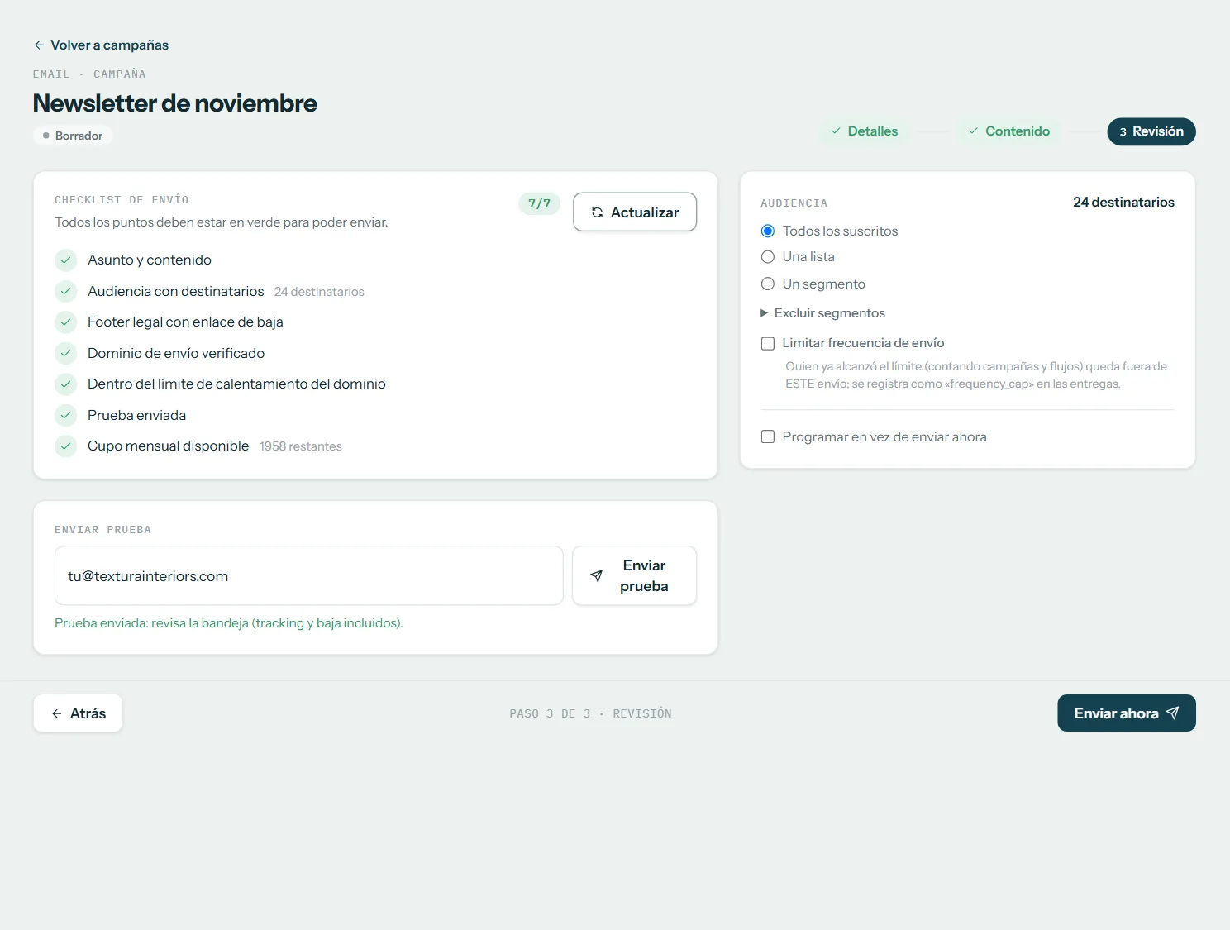Click Dentro del límite de calentamiento label
The height and width of the screenshot is (930, 1230).
236,384
